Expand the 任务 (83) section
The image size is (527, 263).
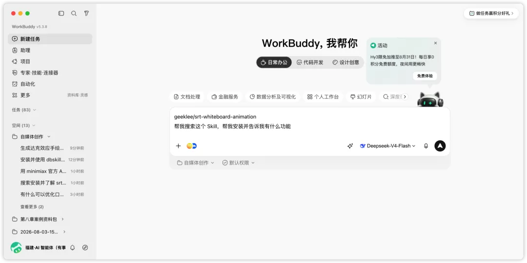point(24,110)
